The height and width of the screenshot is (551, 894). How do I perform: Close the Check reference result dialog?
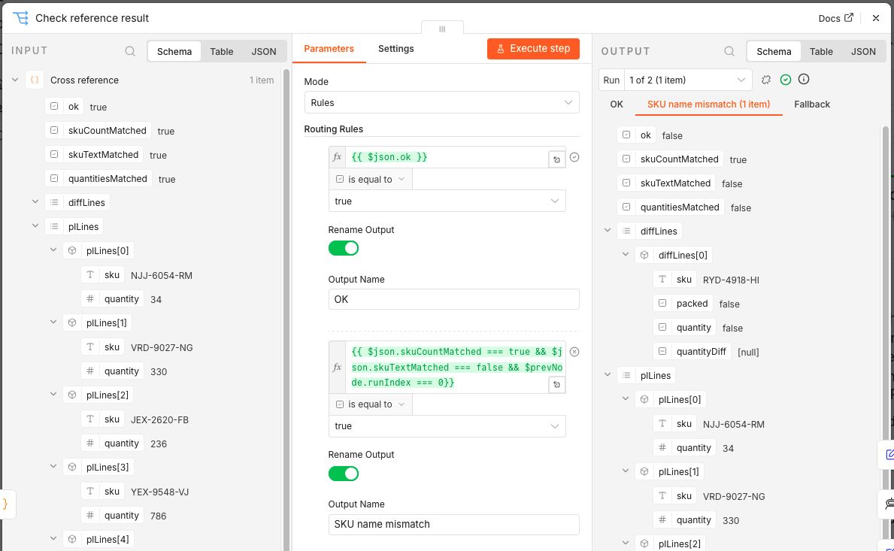tap(876, 18)
